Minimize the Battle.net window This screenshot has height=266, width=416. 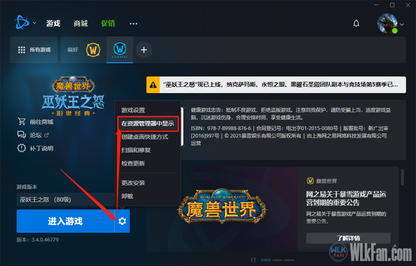376,5
